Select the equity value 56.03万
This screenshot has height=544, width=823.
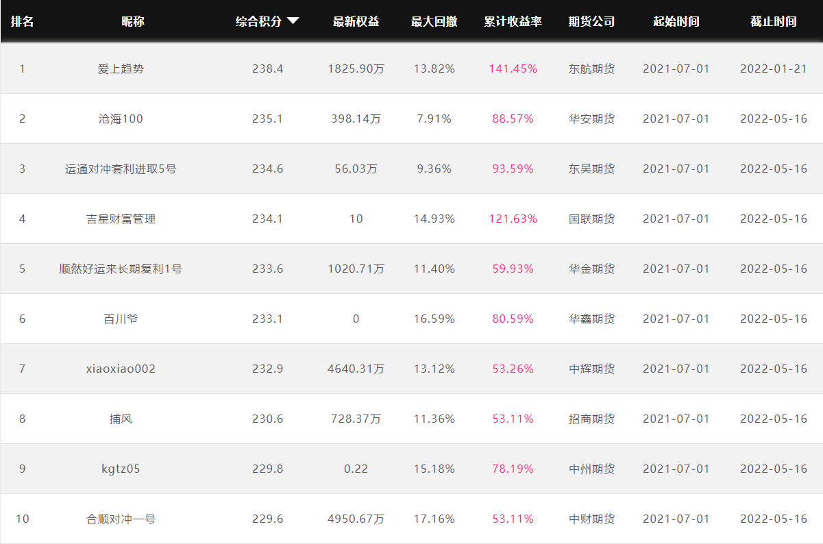click(356, 169)
